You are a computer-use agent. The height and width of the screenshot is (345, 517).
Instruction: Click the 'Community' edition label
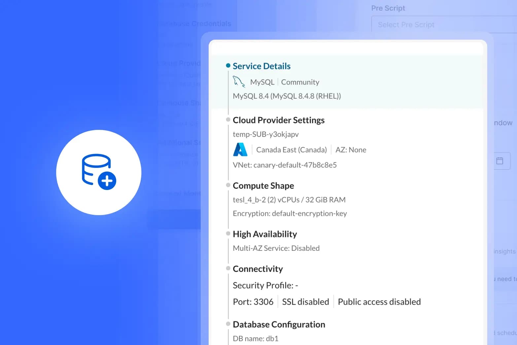[300, 82]
